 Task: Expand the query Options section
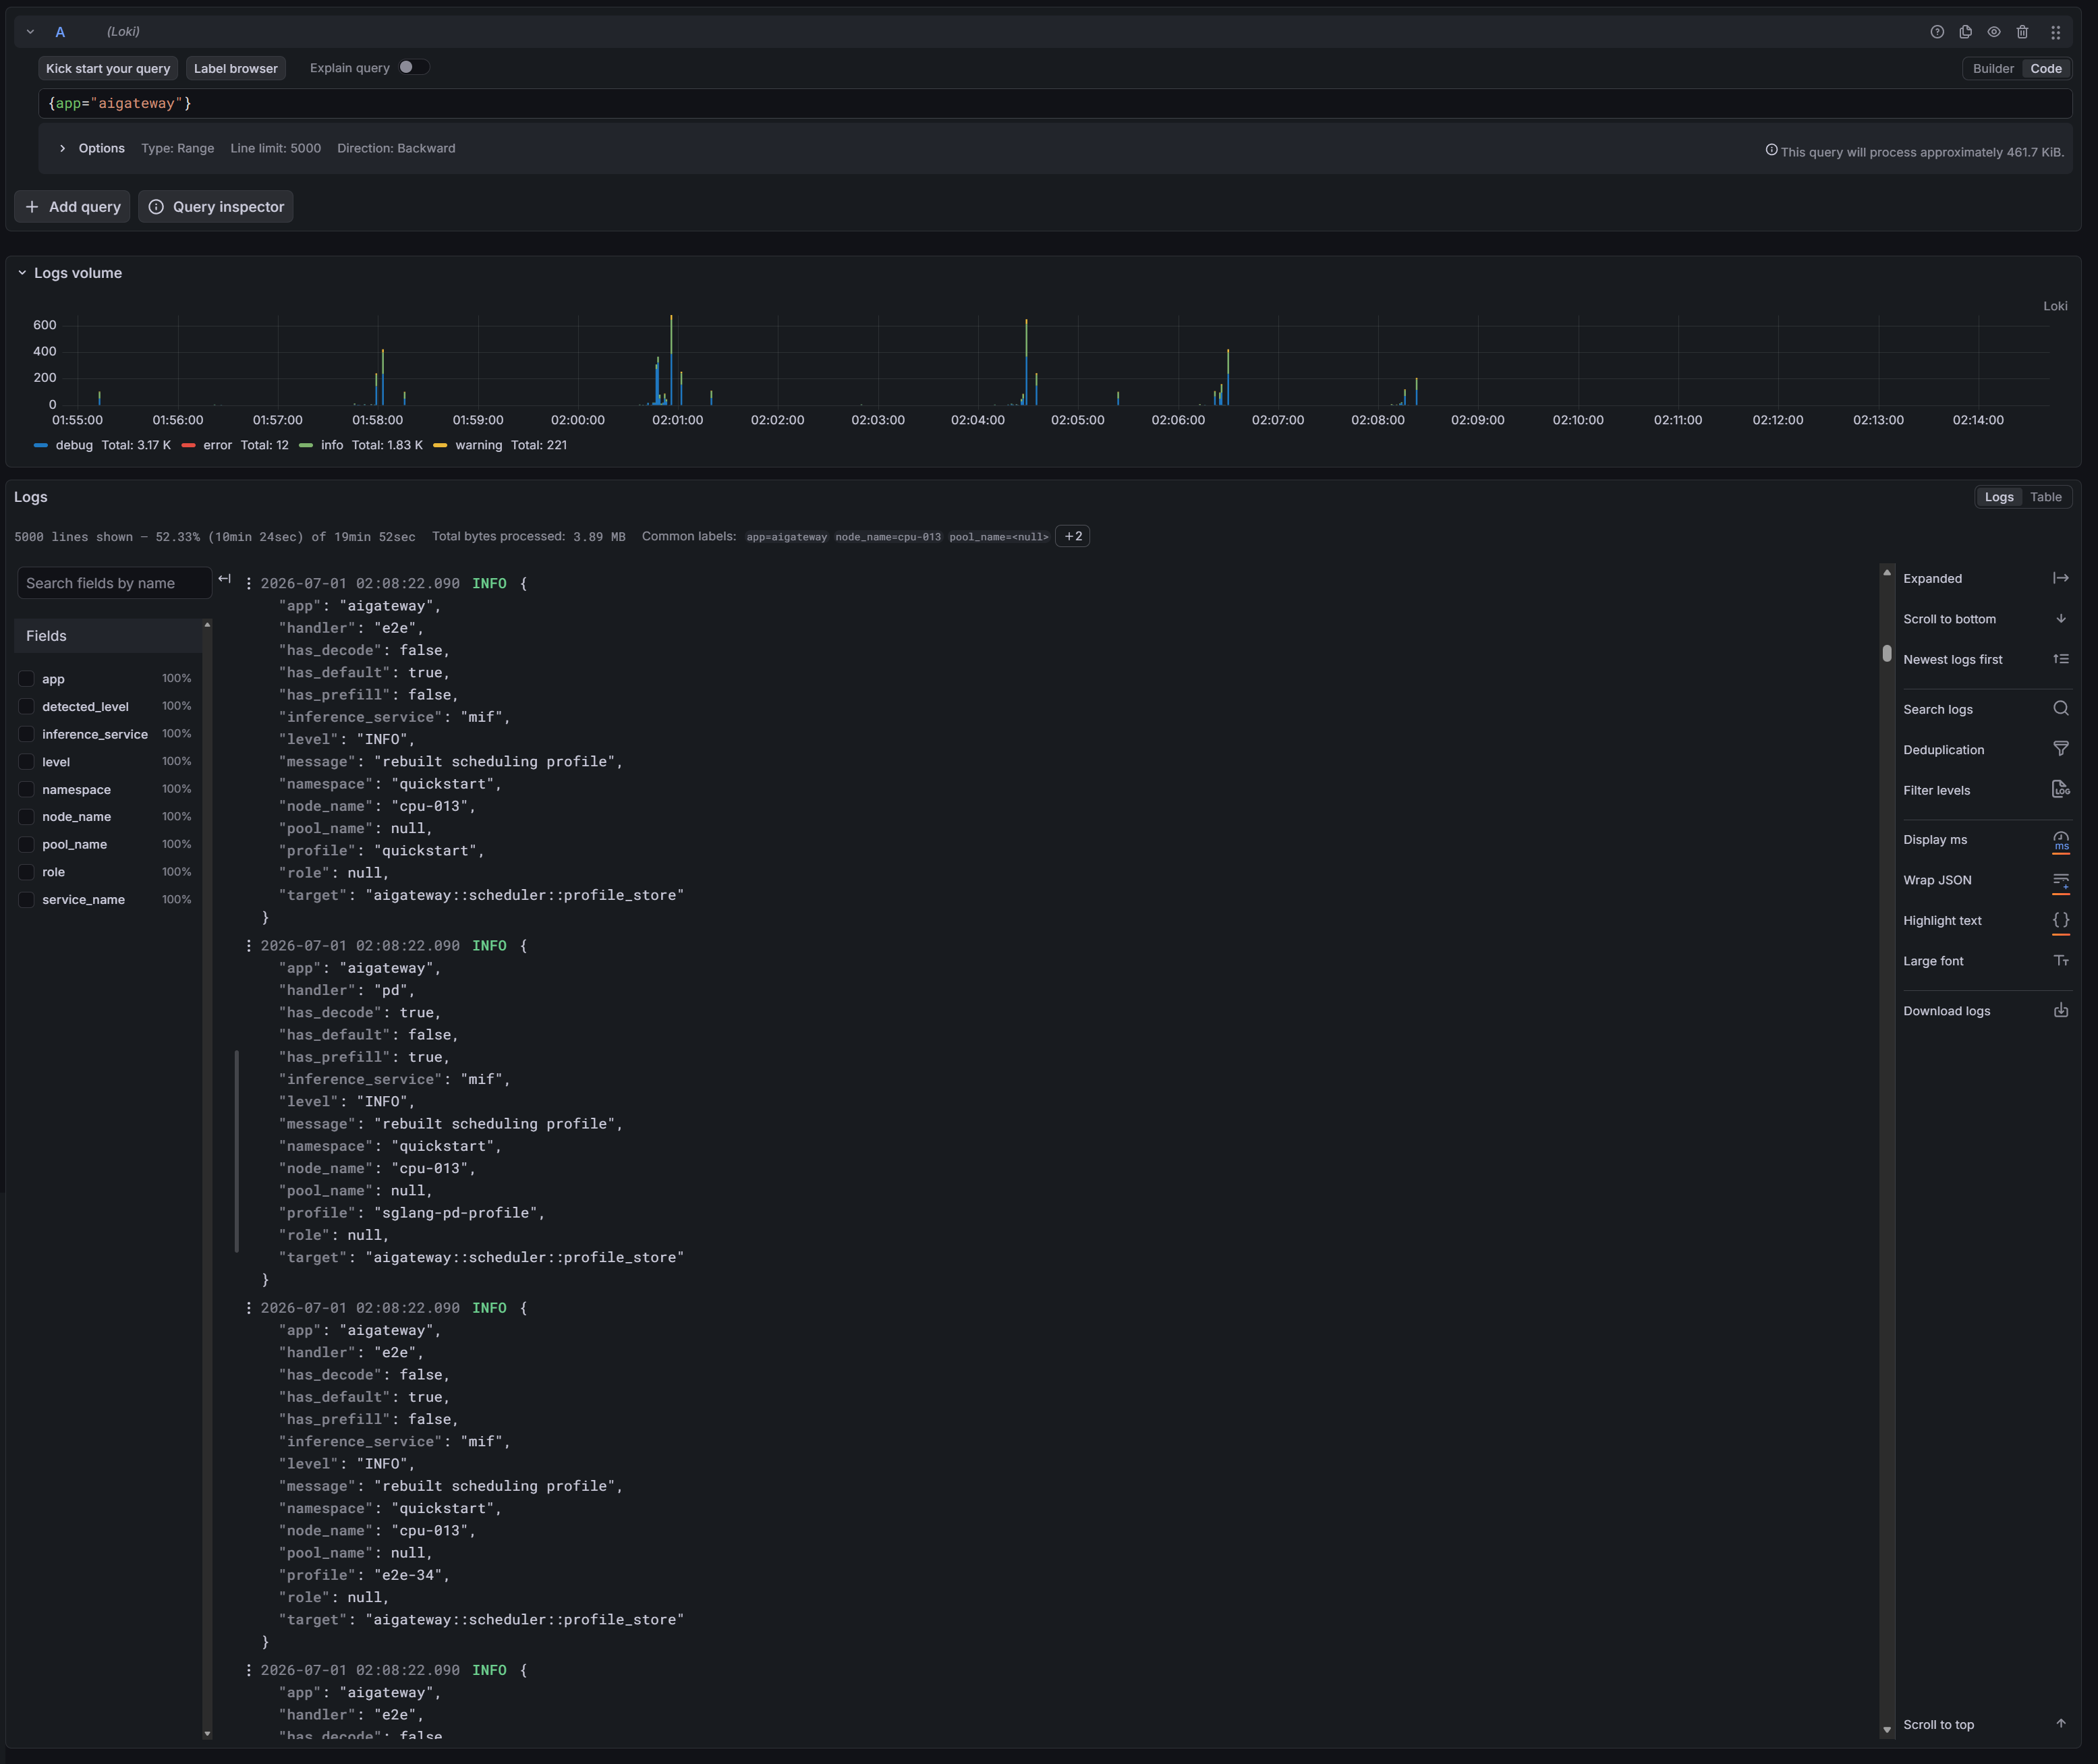(x=62, y=148)
